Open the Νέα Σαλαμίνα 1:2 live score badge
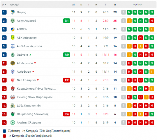Viewport: 157px width, 140px height. pyautogui.click(x=66, y=80)
